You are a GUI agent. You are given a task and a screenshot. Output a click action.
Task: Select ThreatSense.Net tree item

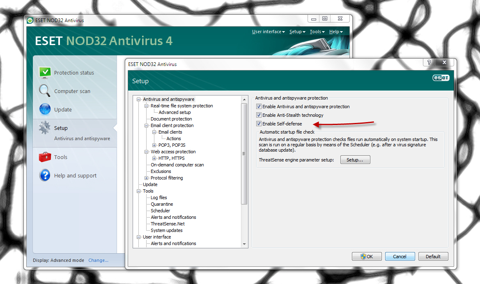point(168,224)
